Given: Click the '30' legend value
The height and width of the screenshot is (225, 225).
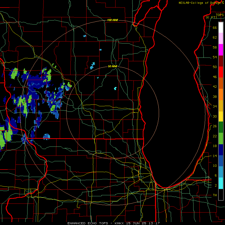Looking at the screenshot, I should pyautogui.click(x=215, y=116).
